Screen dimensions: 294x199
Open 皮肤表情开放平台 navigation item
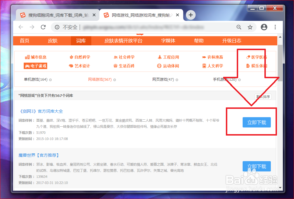point(123,41)
